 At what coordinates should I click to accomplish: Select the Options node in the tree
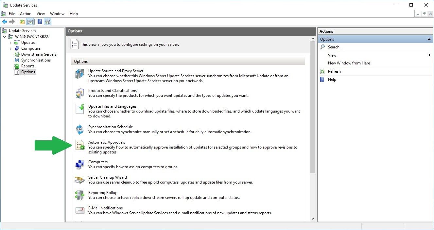(28, 72)
